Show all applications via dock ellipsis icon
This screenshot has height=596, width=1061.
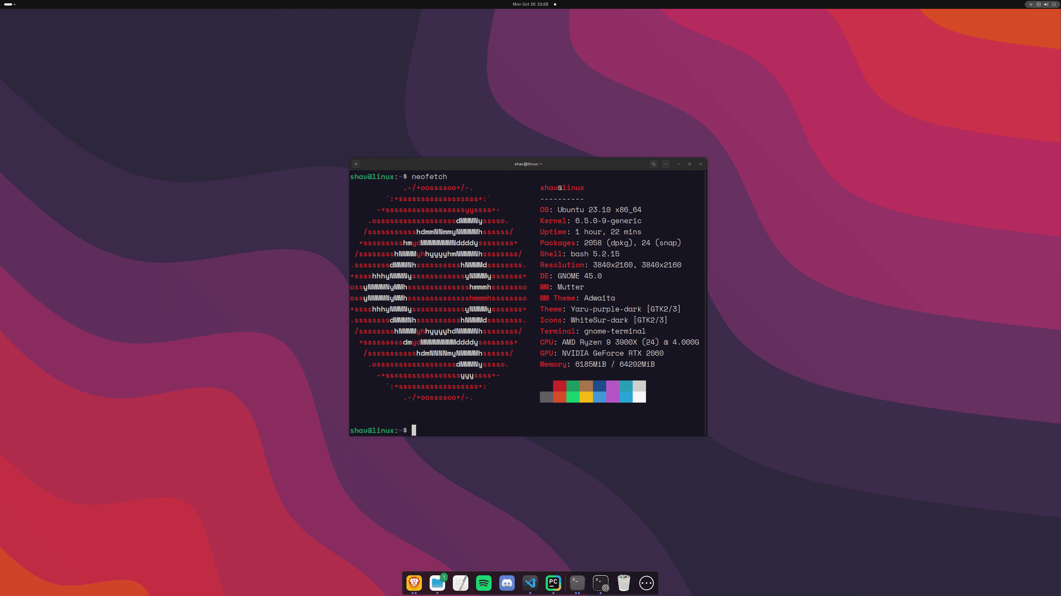646,583
